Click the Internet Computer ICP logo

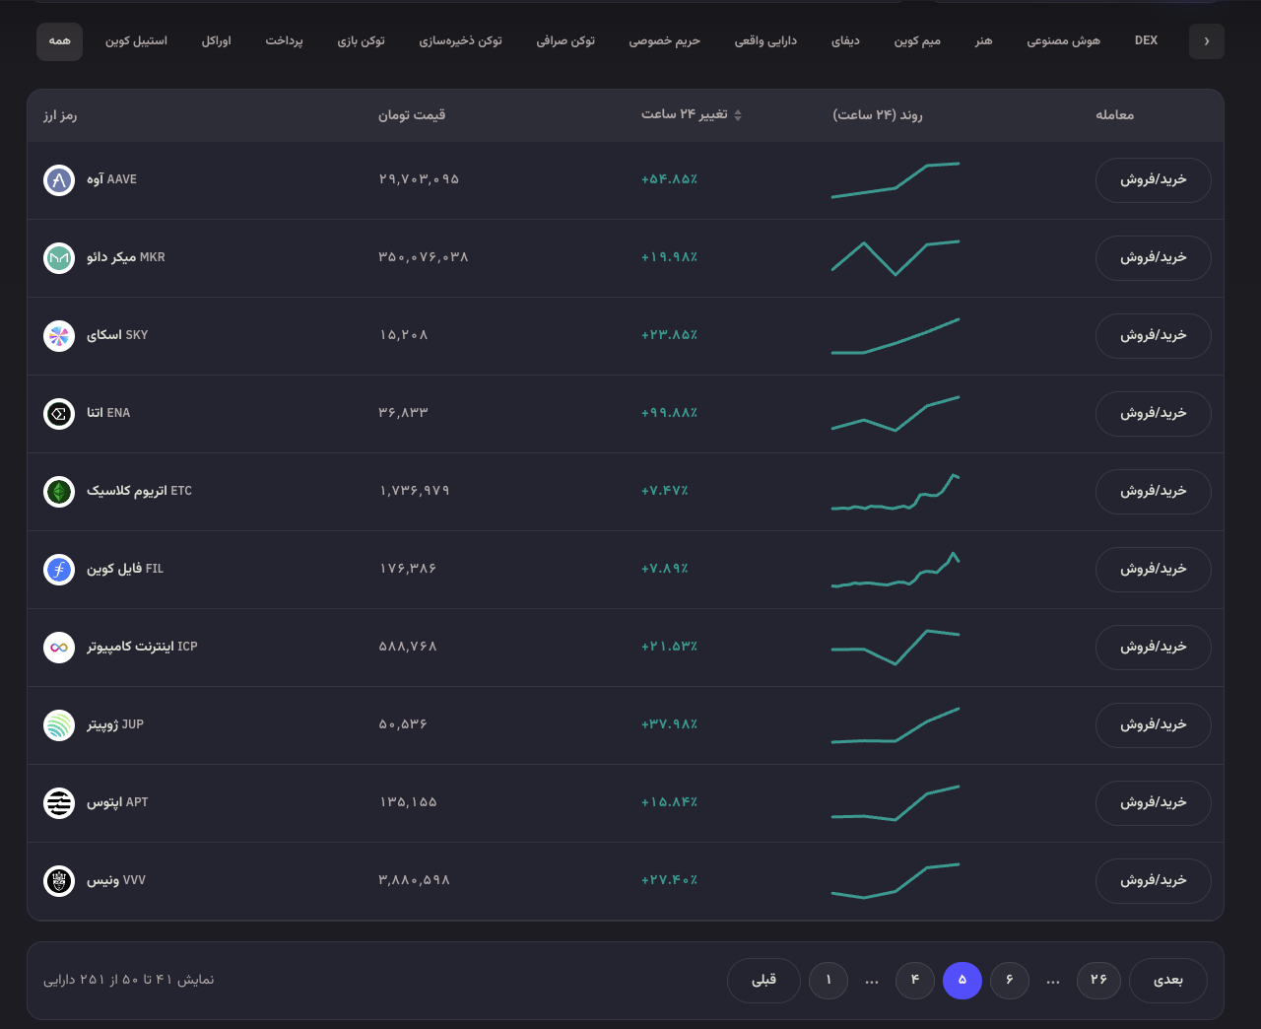pos(59,648)
